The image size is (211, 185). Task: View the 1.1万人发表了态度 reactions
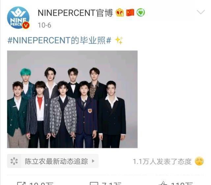coord(162,161)
